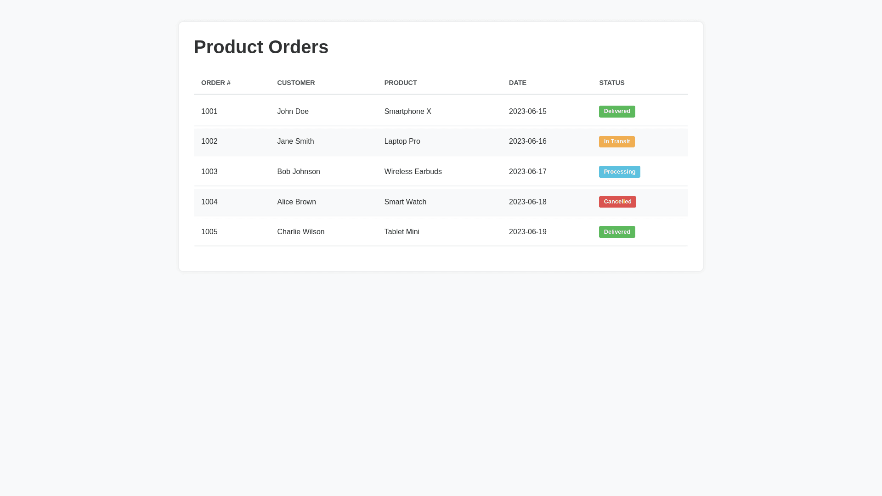882x496 pixels.
Task: Click the Delivered badge for order 1005
Action: (x=617, y=232)
